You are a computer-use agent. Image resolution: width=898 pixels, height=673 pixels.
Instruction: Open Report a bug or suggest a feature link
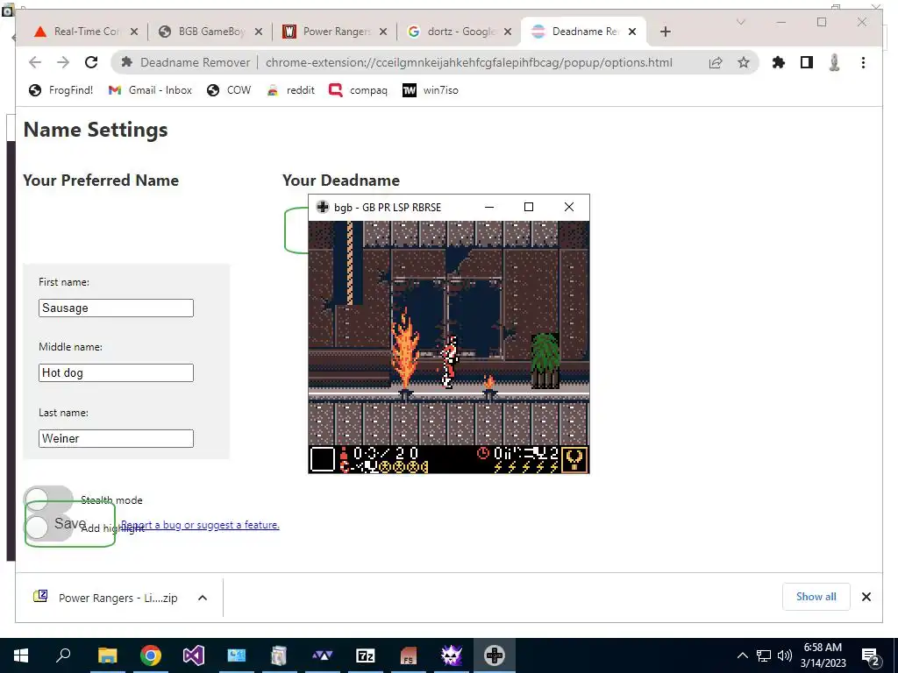tap(200, 525)
